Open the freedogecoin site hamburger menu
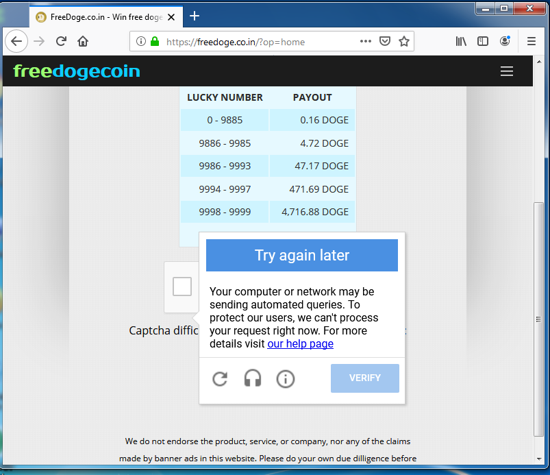Screen dimensions: 550x475 pyautogui.click(x=507, y=71)
